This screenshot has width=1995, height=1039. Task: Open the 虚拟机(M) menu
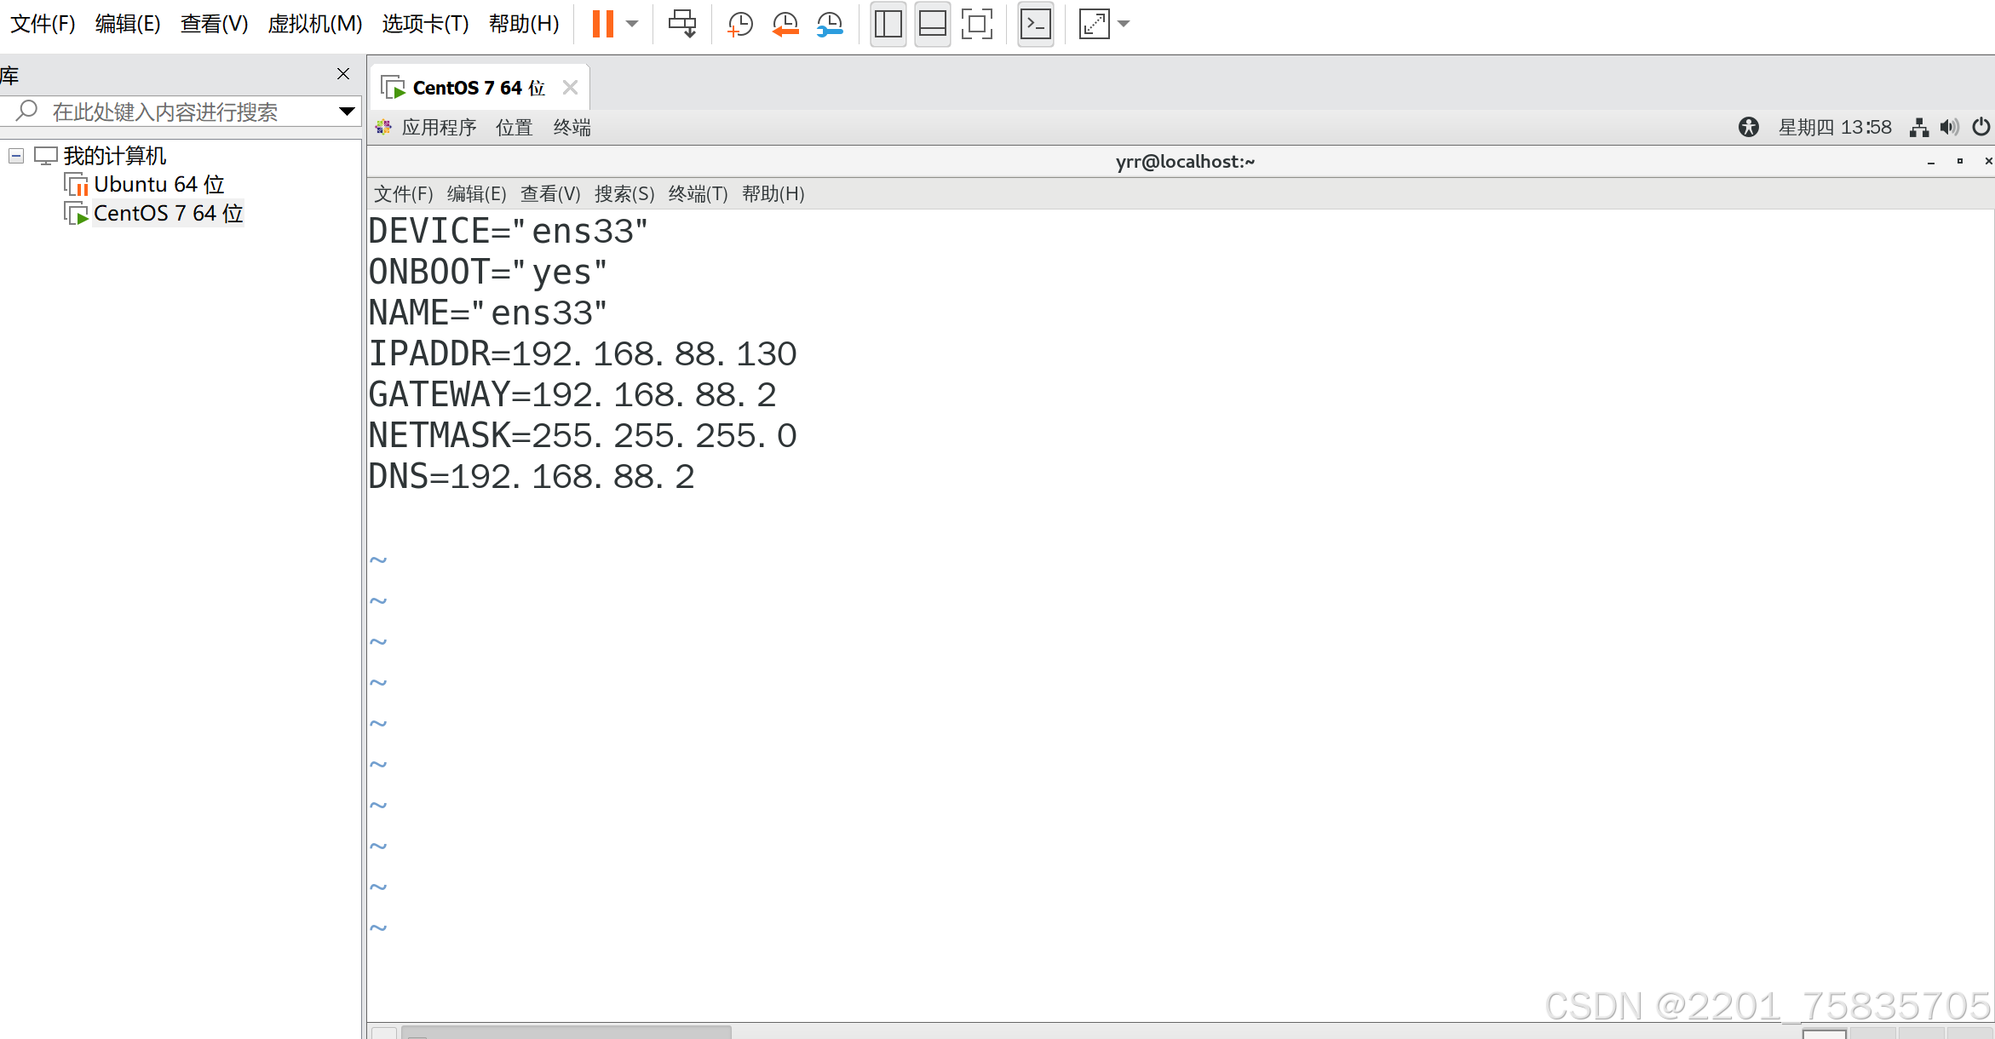314,24
